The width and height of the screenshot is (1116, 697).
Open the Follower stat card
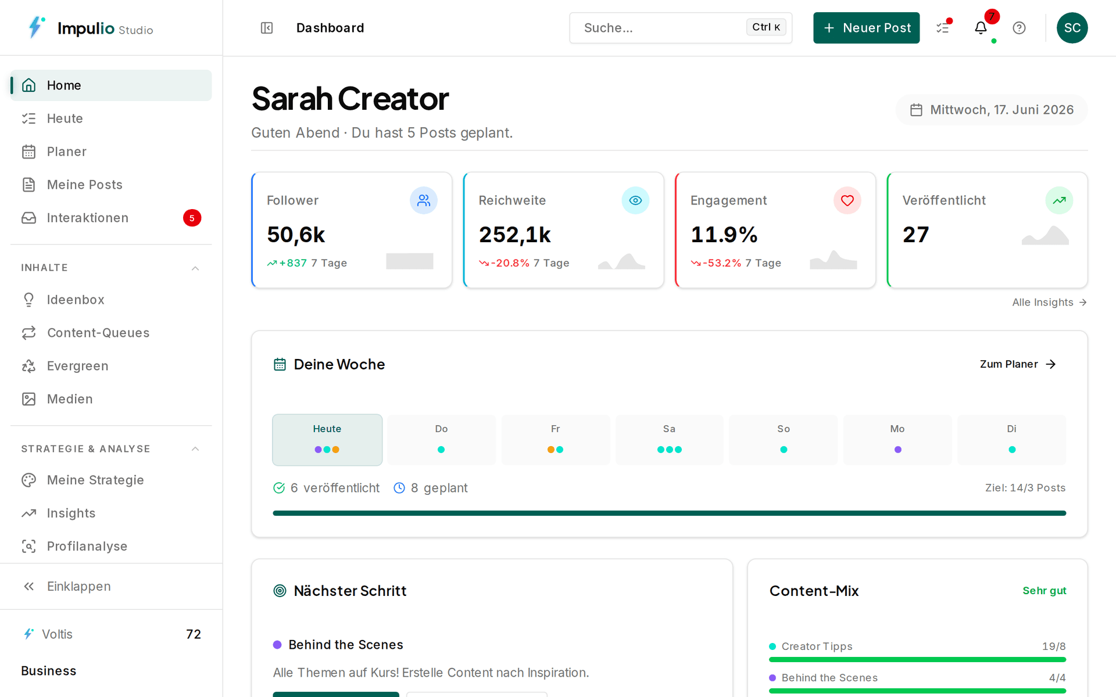(x=352, y=230)
